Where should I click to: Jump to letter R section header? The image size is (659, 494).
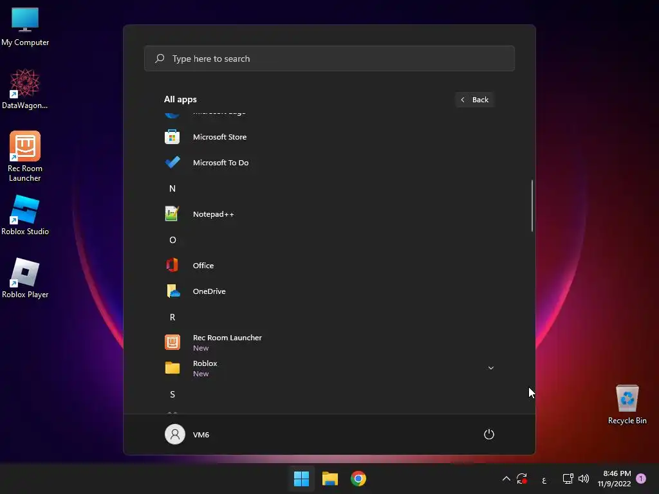[172, 317]
